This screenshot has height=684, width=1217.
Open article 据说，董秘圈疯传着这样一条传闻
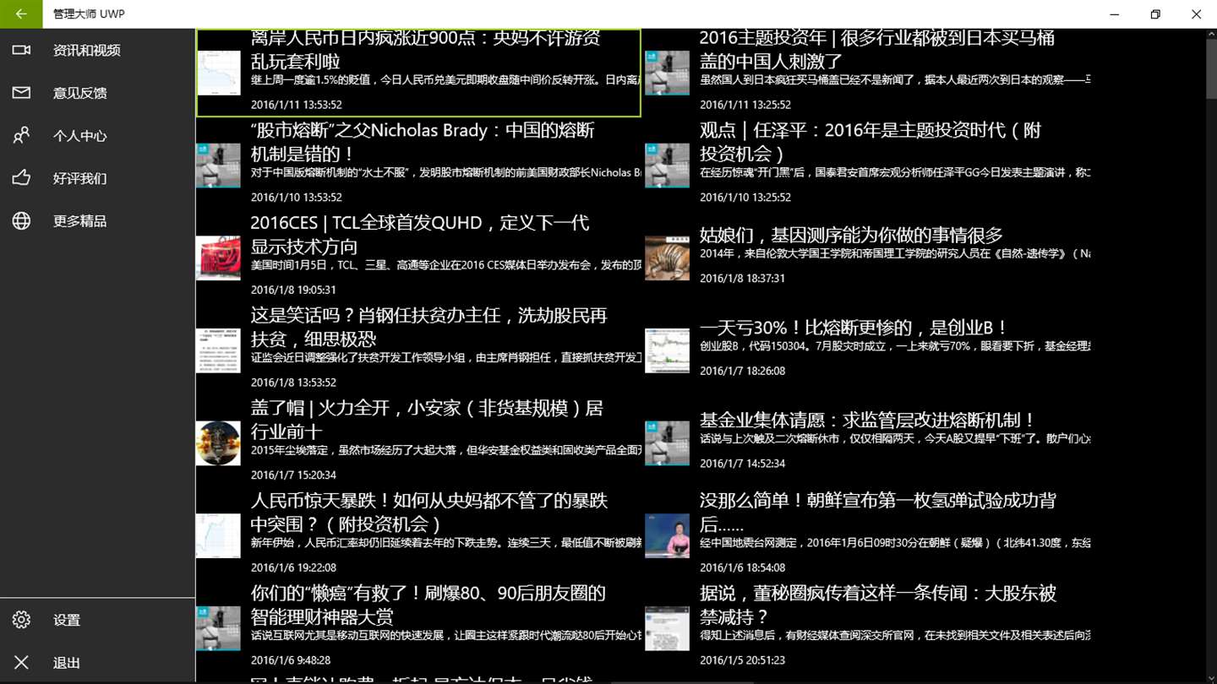point(867,628)
